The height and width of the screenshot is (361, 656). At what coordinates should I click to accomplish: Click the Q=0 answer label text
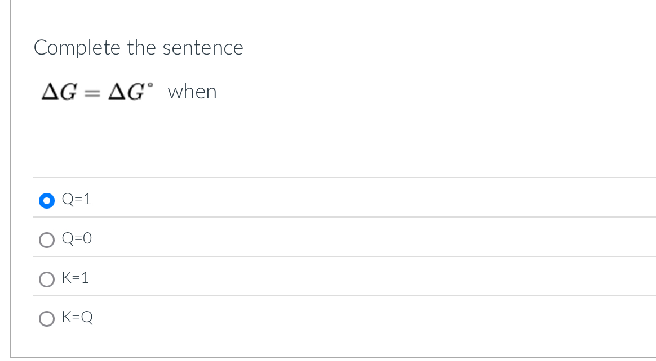tap(76, 238)
